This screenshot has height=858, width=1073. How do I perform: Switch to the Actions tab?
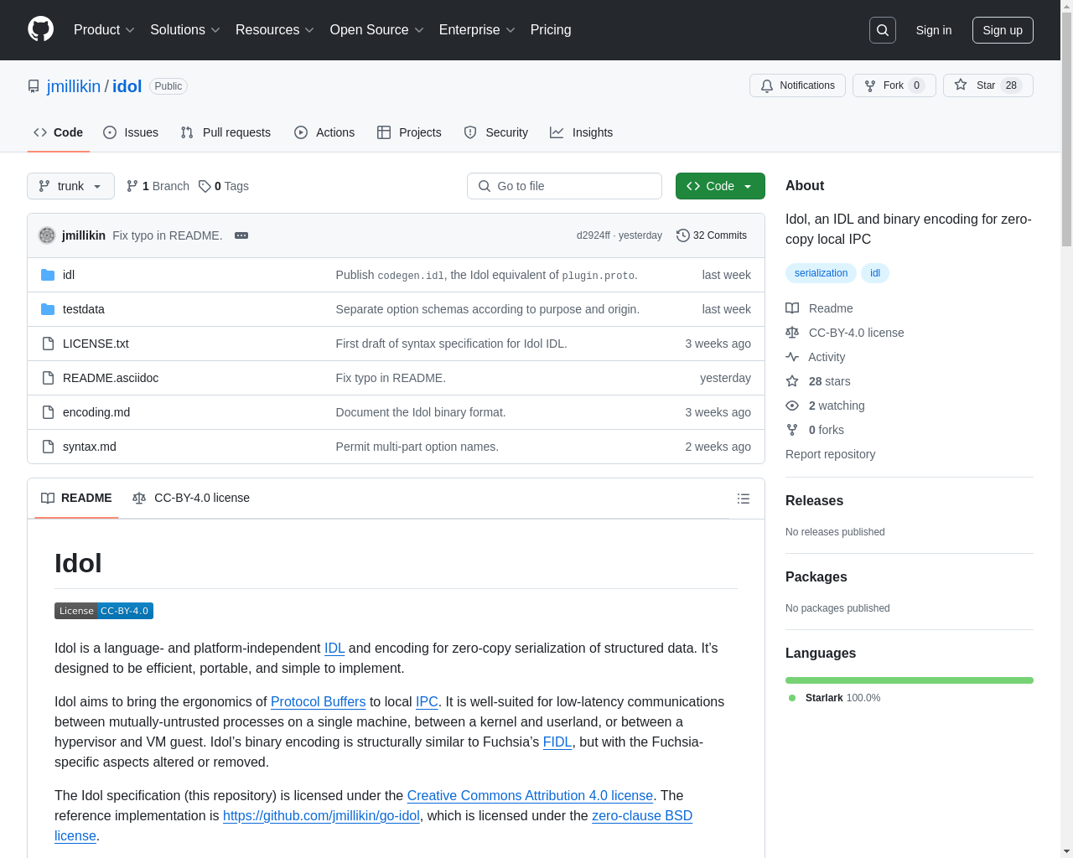(x=324, y=132)
